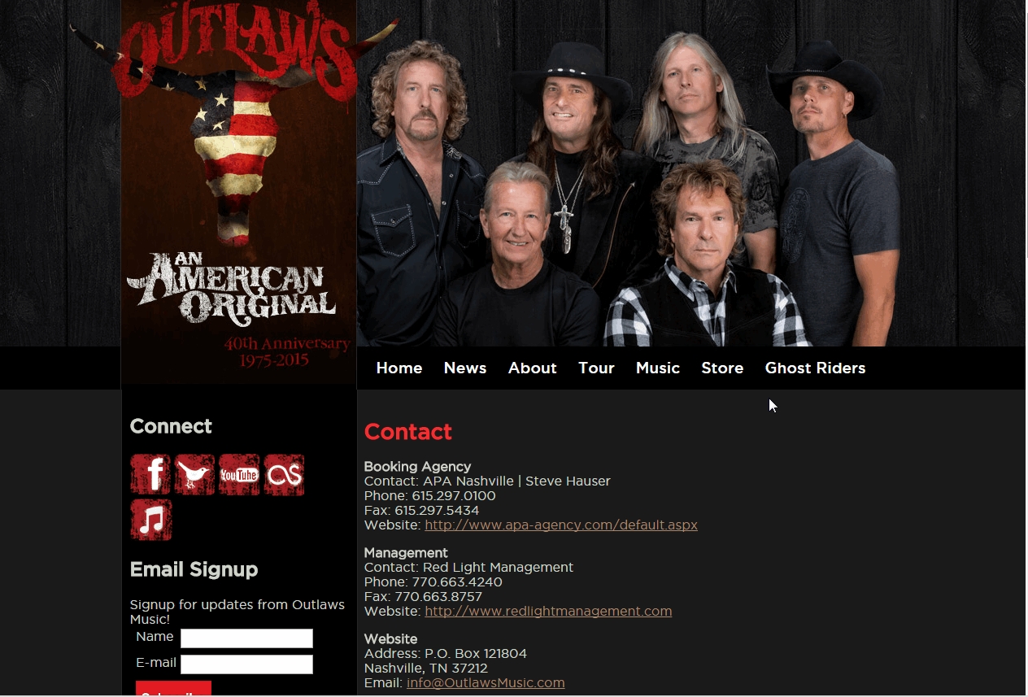Viewport: 1028px width, 697px height.
Task: Click the band group photo
Action: 690,173
